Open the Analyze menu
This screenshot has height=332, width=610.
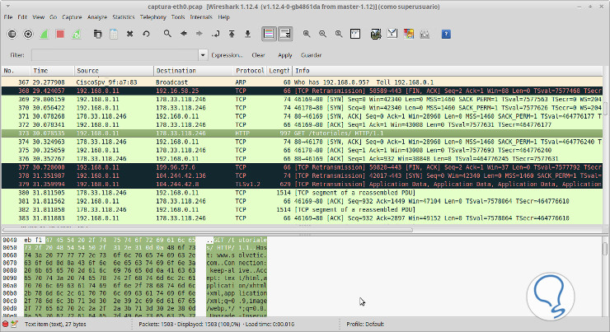(97, 17)
